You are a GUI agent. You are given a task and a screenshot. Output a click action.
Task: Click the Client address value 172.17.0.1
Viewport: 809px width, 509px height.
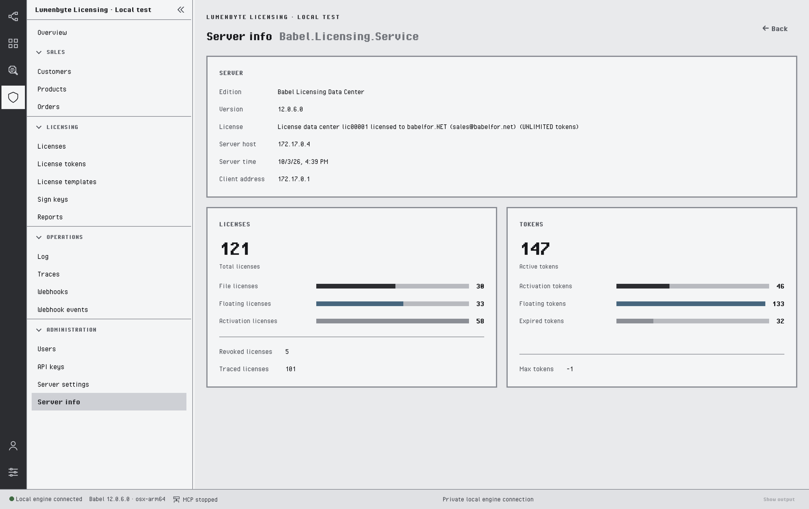294,179
